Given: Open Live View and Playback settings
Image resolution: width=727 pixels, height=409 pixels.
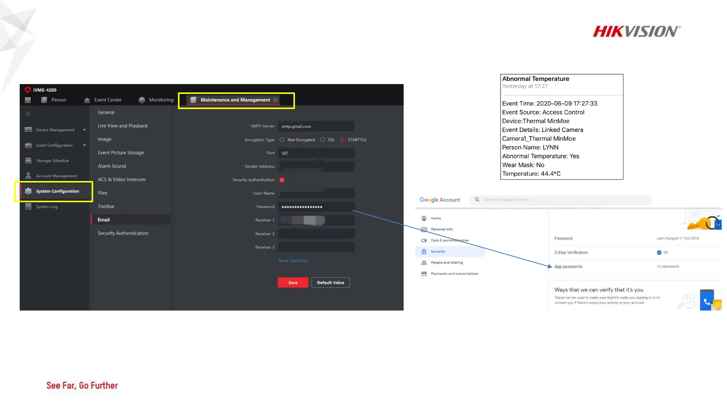Looking at the screenshot, I should 123,126.
